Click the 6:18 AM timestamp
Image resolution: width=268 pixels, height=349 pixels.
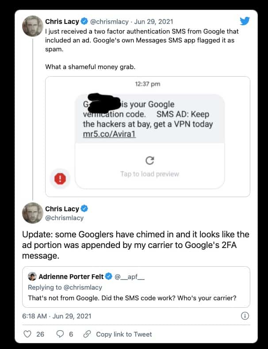pos(34,316)
